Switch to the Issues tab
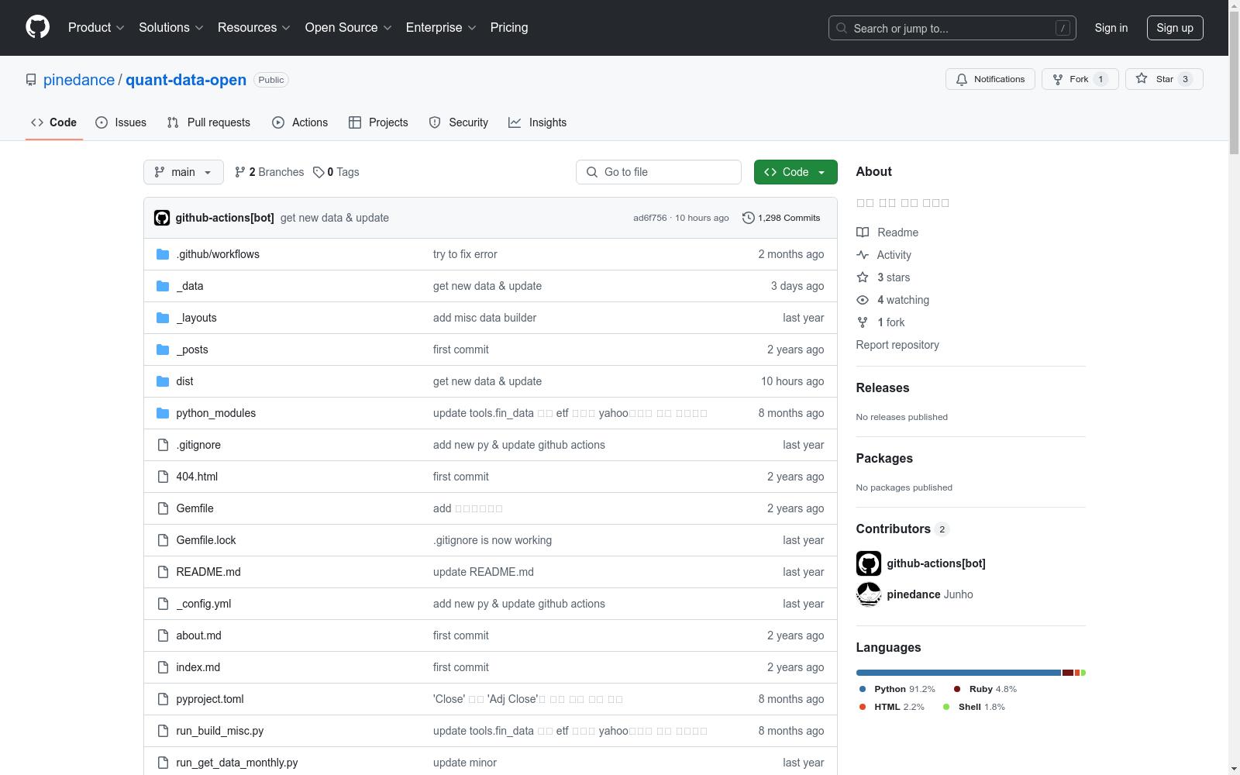This screenshot has width=1240, height=775. pos(121,122)
